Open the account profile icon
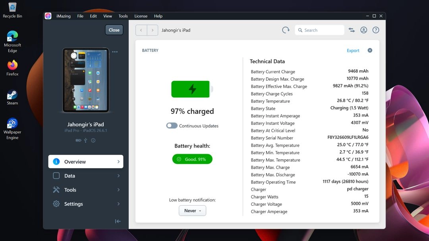 tap(363, 30)
